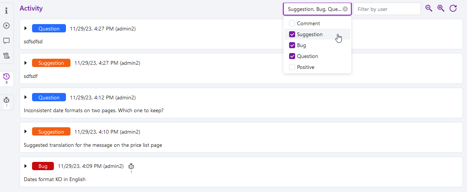Click the play icon in sidebar
This screenshot has height=192, width=467.
click(x=6, y=26)
